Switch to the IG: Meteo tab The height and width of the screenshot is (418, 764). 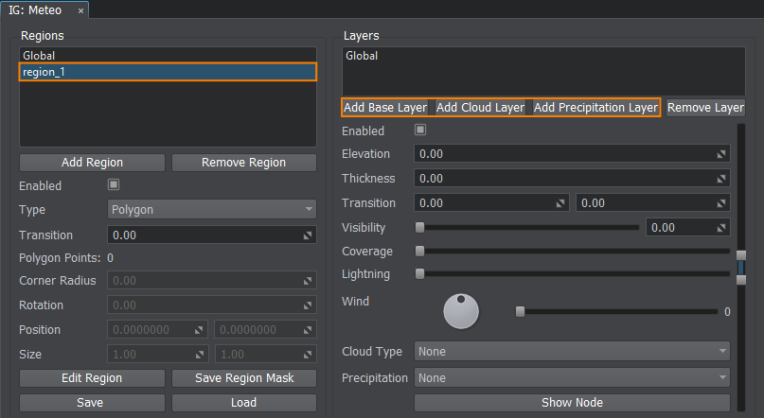[38, 10]
